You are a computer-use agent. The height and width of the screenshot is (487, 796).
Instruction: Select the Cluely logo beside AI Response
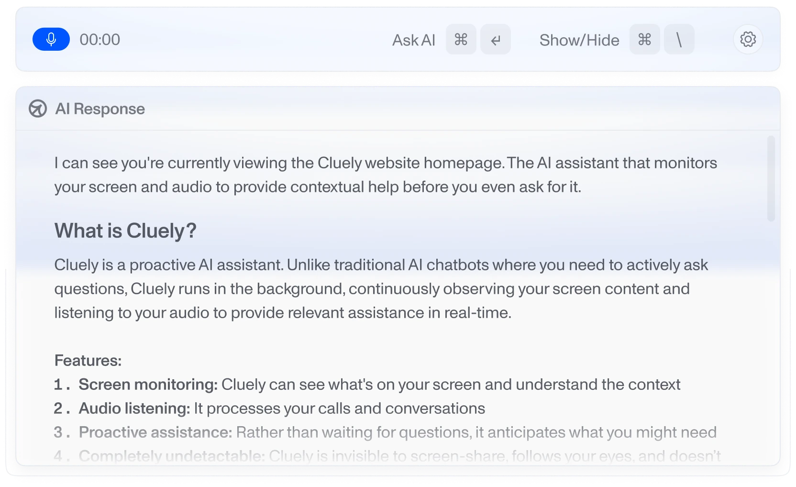[39, 109]
